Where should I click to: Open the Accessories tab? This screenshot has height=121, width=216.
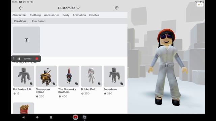[52, 15]
